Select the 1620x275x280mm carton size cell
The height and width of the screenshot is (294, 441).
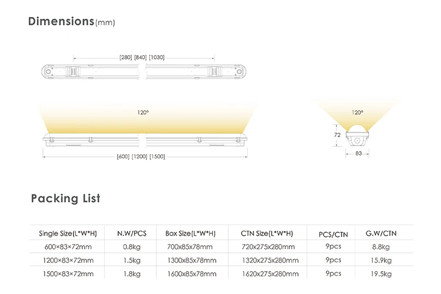pyautogui.click(x=266, y=274)
